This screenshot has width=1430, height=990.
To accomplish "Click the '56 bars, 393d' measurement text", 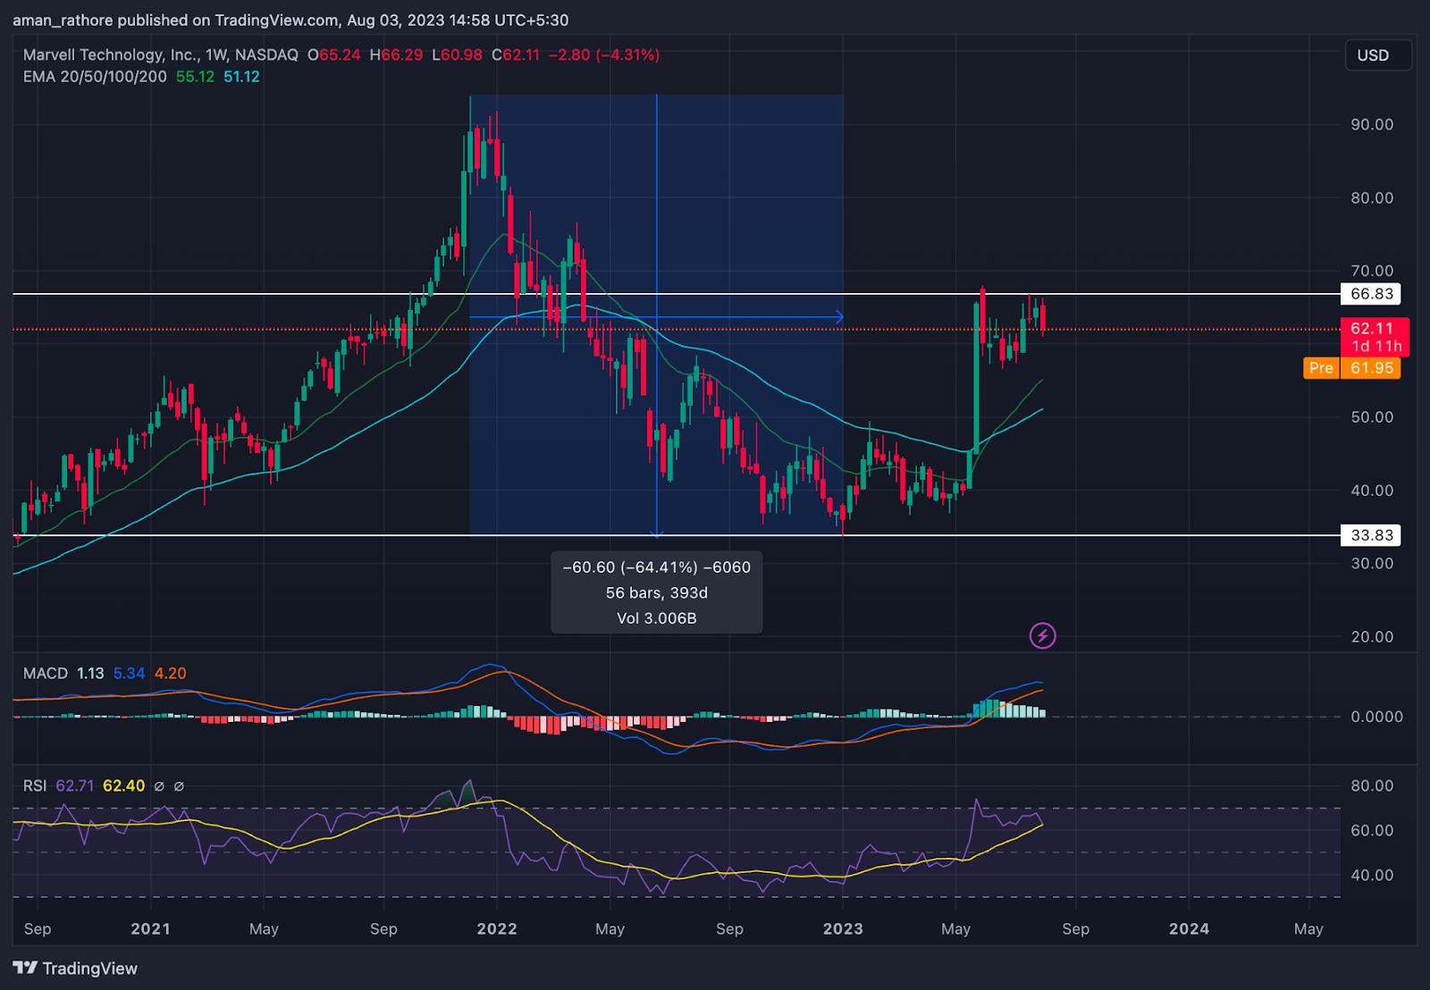I will (x=657, y=593).
